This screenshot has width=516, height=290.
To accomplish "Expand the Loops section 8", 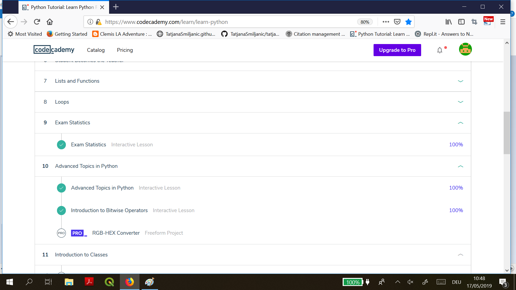I will pos(460,102).
